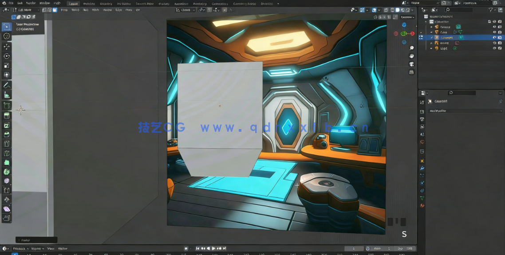Switch to wireframe viewport shading
This screenshot has width=505, height=255.
point(393,10)
